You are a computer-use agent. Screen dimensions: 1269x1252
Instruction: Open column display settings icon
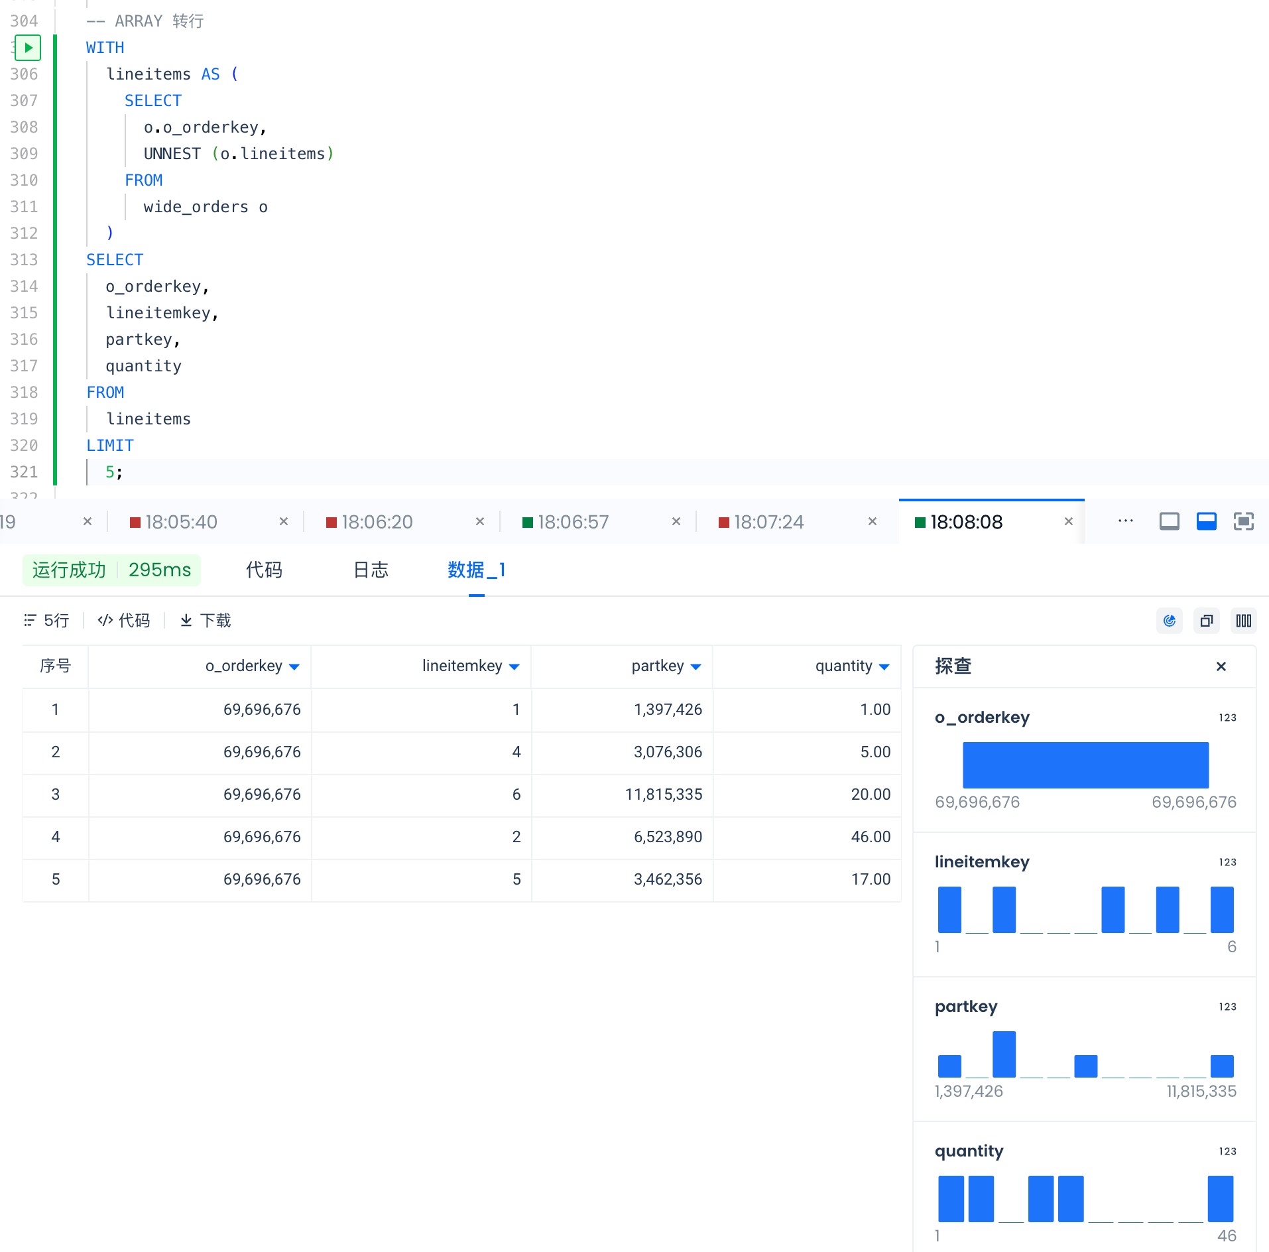1243,621
